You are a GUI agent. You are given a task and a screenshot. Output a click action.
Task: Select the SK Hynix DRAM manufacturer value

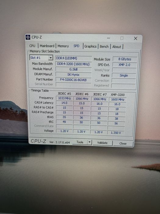tap(73, 75)
